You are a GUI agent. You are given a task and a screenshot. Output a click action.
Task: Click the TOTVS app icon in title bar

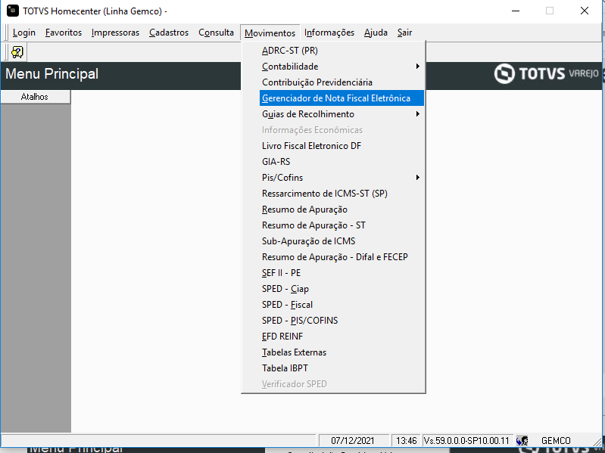(x=13, y=11)
